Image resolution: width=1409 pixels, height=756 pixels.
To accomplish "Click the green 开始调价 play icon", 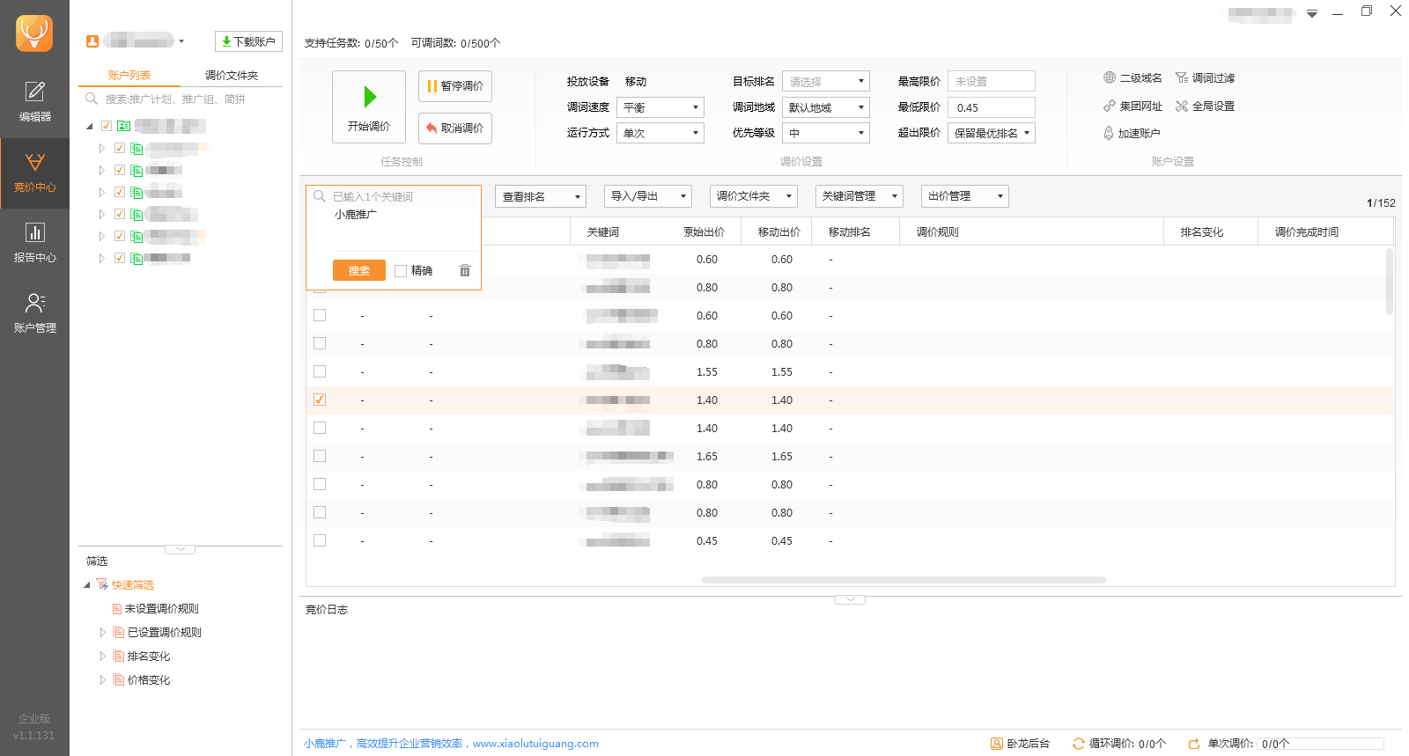I will 370,96.
